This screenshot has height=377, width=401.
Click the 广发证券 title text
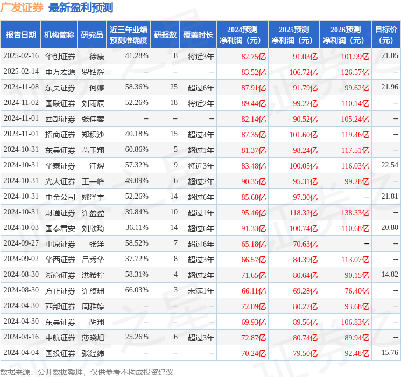tap(22, 8)
